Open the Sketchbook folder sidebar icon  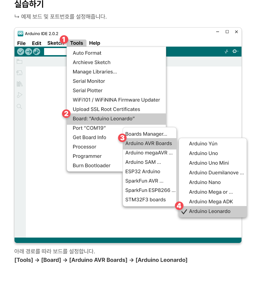click(19, 62)
